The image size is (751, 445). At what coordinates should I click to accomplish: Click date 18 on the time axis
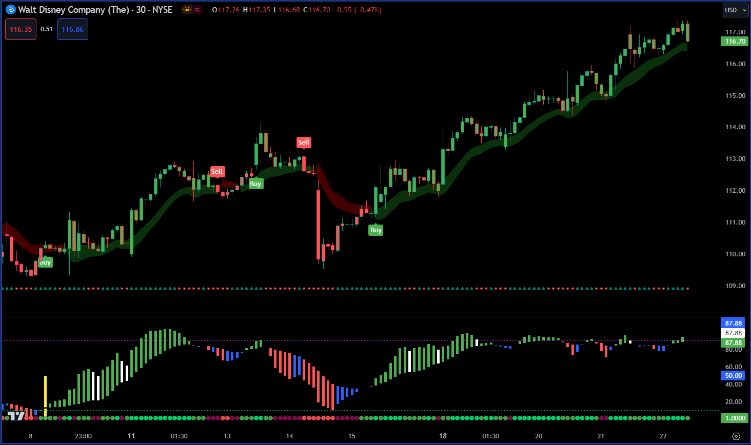443,436
